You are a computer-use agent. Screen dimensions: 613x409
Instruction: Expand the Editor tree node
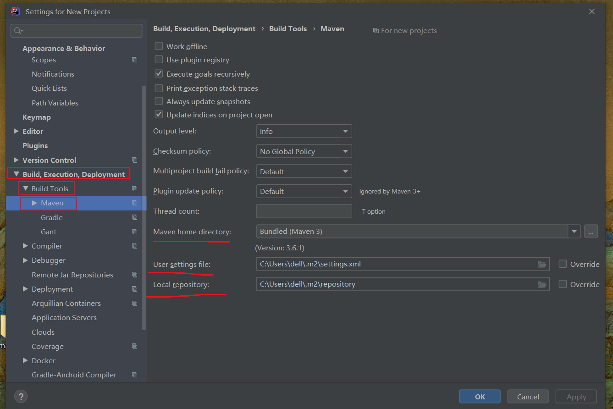click(x=17, y=131)
